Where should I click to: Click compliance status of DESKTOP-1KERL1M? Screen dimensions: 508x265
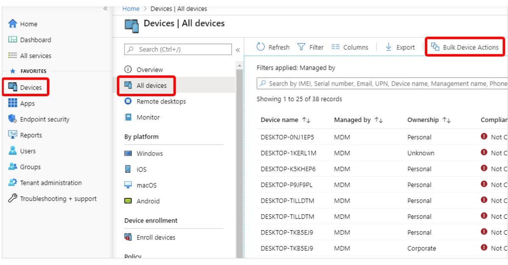tap(494, 153)
